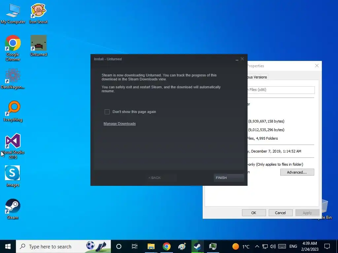Select the Iron Snout desktop shortcut
338x253 pixels.
(x=38, y=14)
